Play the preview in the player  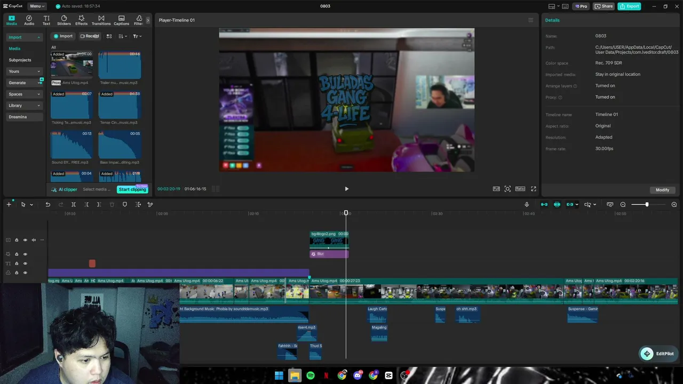346,189
